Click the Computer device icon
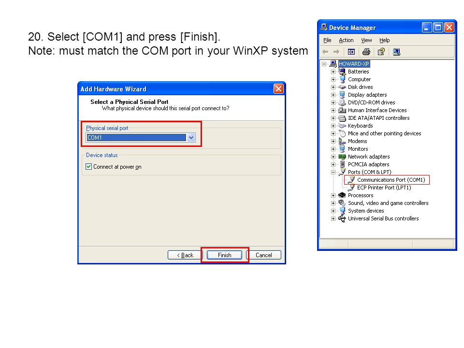The height and width of the screenshot is (348, 464). (x=342, y=79)
